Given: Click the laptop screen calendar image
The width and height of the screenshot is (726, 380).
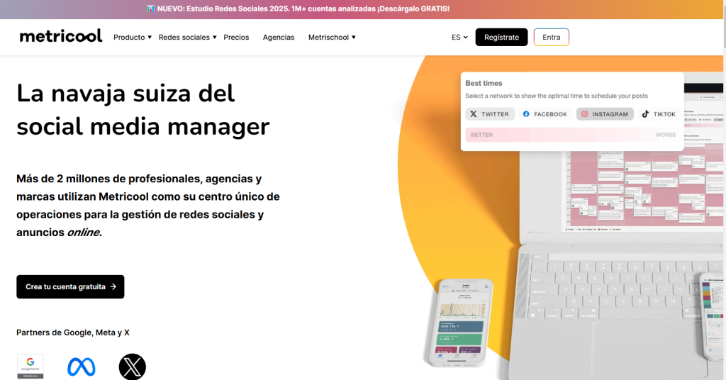Looking at the screenshot, I should click(x=642, y=190).
